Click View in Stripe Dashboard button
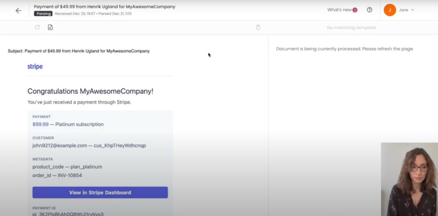 coord(100,192)
